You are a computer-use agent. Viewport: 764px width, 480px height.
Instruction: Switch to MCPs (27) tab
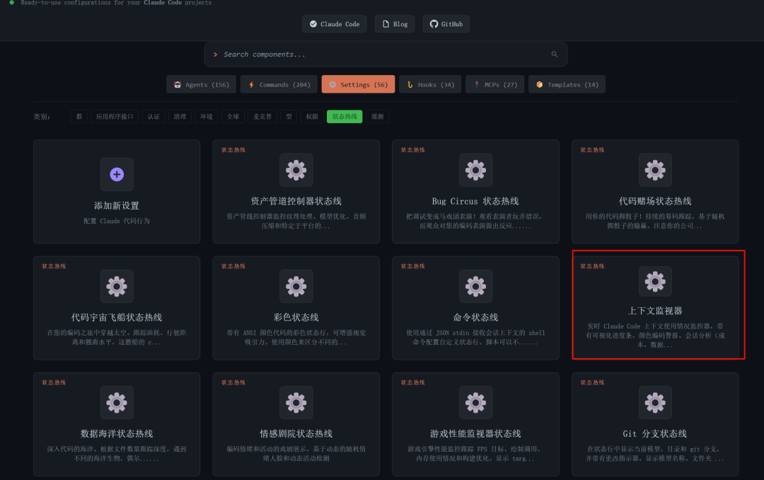pos(495,84)
